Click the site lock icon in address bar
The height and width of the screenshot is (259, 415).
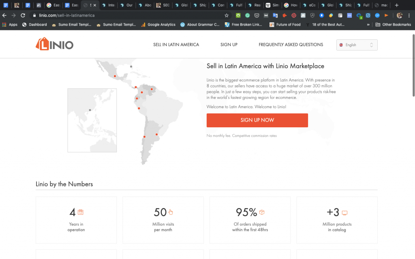pyautogui.click(x=34, y=15)
